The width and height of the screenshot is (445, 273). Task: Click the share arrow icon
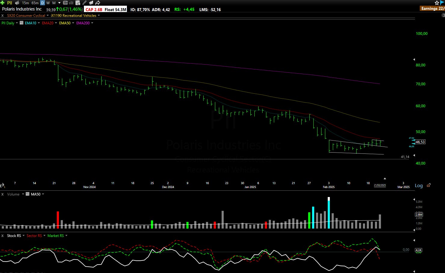click(98, 3)
